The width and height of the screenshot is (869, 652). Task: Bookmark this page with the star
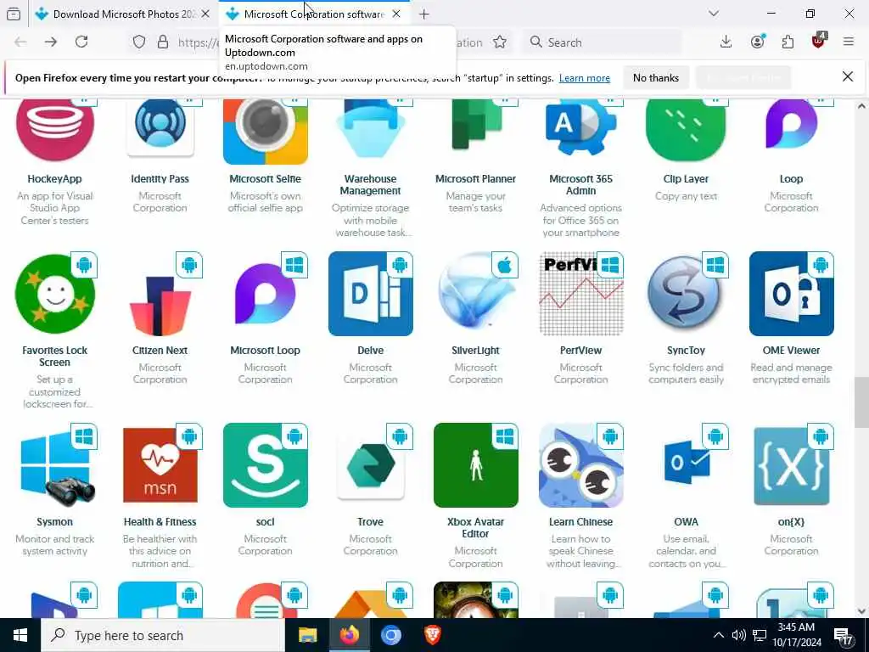click(500, 42)
